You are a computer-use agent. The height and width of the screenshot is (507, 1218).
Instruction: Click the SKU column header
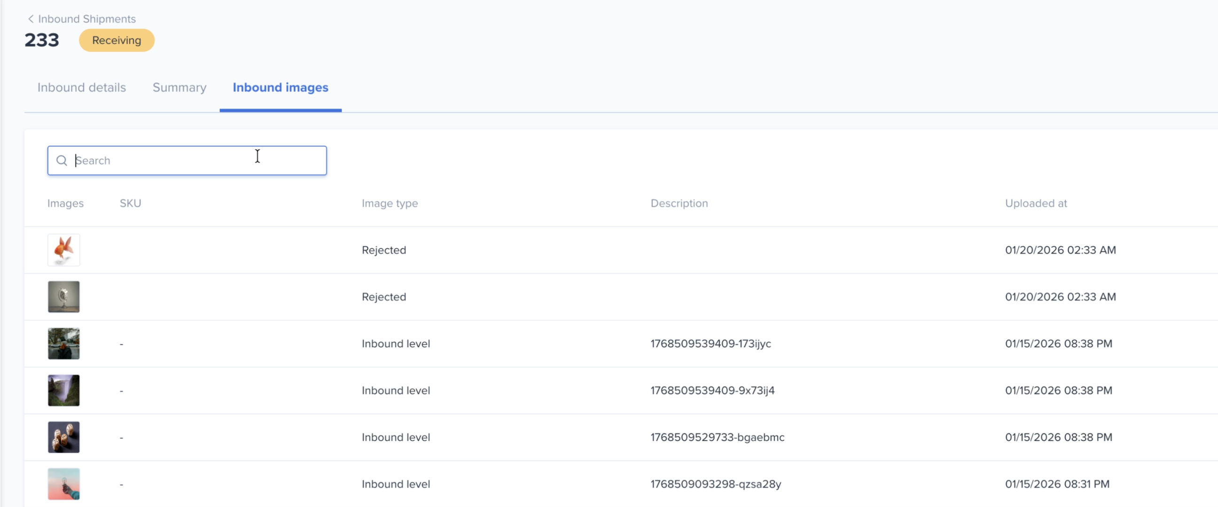click(130, 203)
